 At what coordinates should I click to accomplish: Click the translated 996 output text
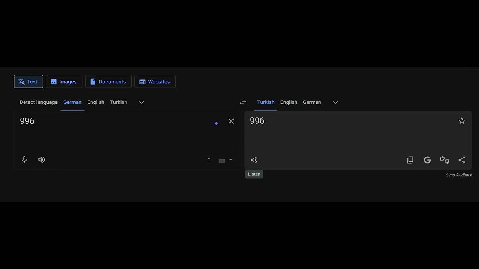point(257,121)
